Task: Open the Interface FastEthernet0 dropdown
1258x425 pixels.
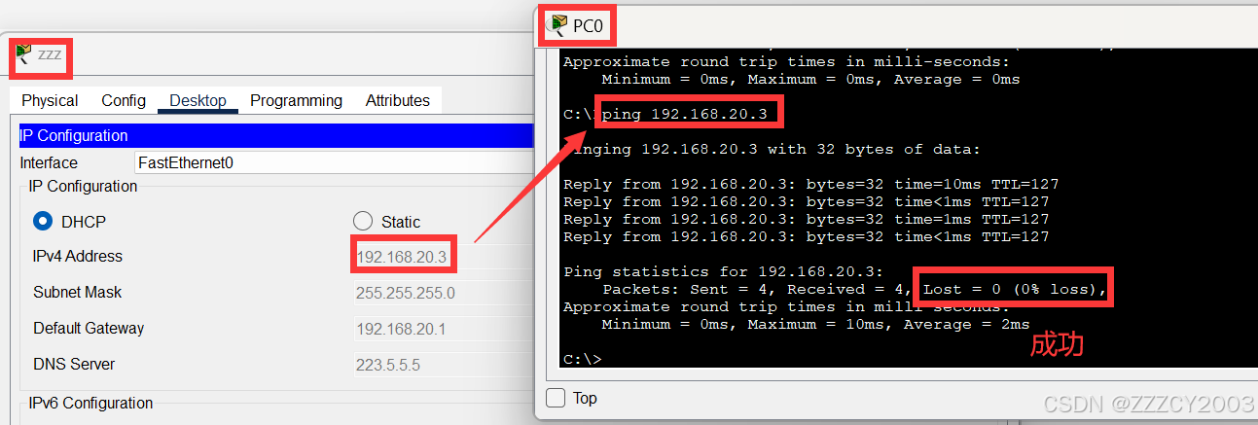Action: [x=331, y=162]
